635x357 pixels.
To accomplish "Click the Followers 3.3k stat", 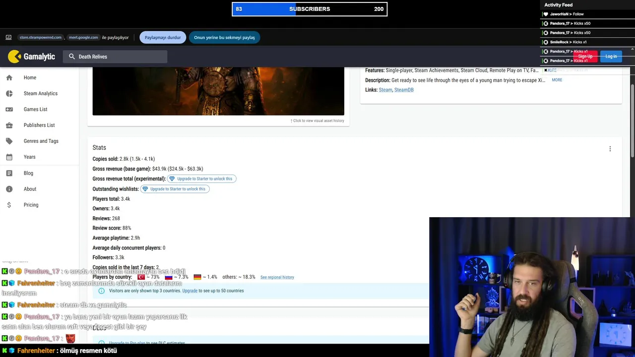I will (108, 257).
